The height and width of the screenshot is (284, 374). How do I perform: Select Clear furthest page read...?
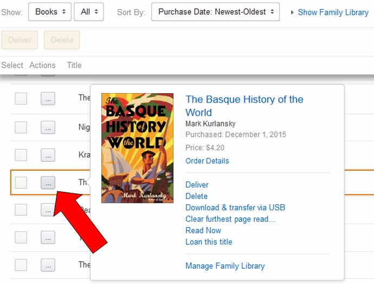(x=230, y=219)
